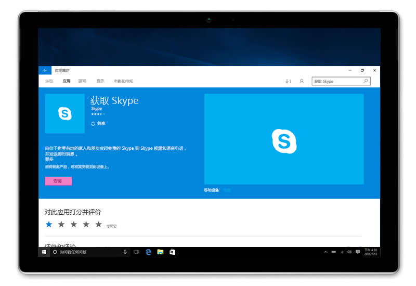Click the magnifier icon in search box
Viewport: 416px width, 286px height.
(x=366, y=81)
